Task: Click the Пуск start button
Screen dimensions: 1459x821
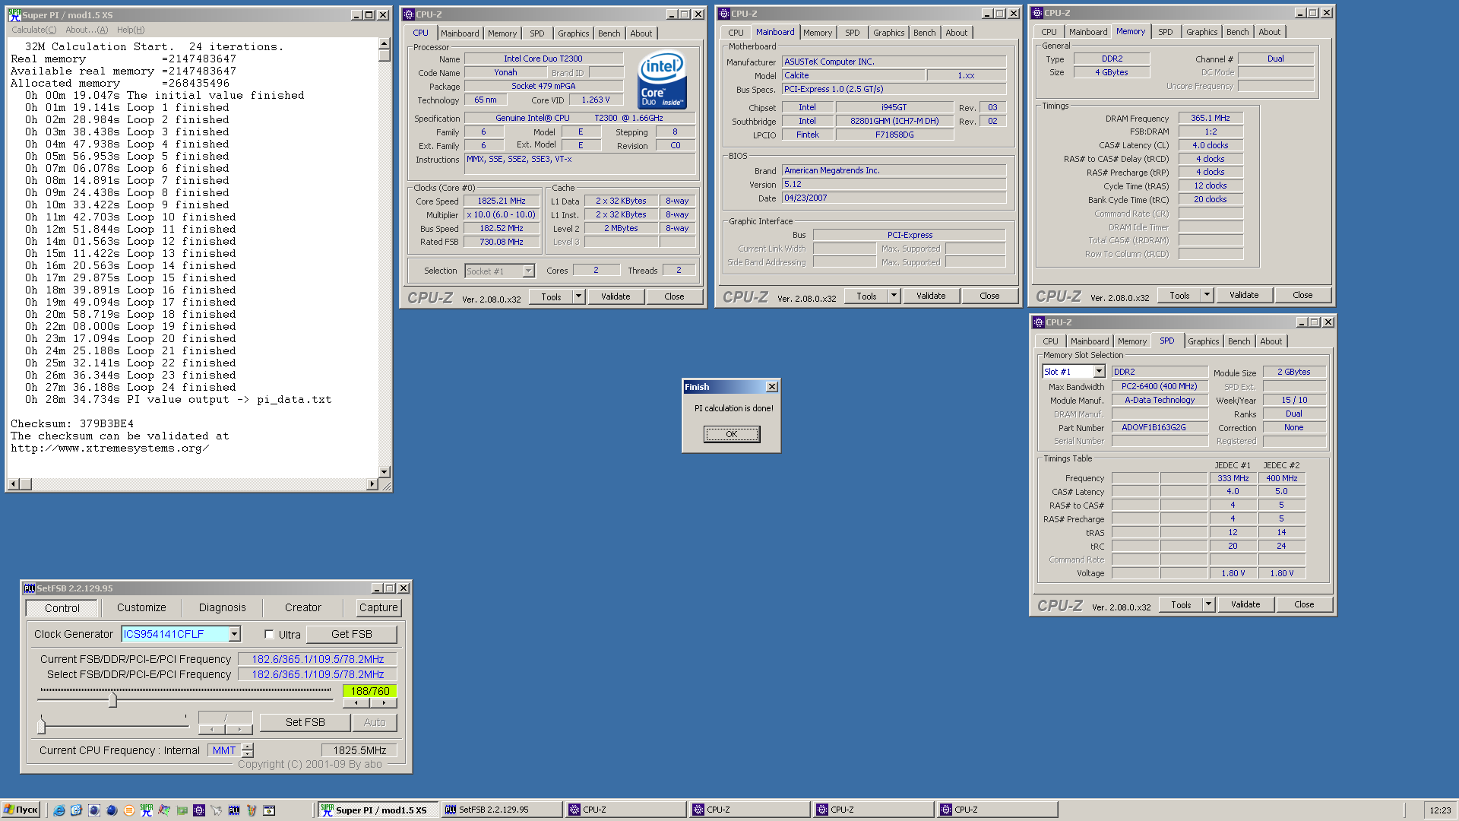Action: [21, 810]
